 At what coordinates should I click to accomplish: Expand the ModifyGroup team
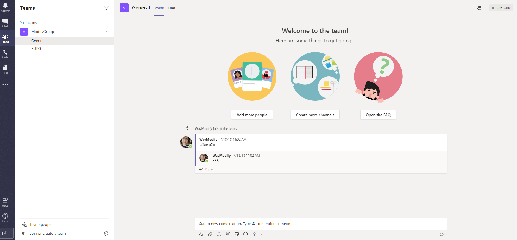(x=43, y=32)
